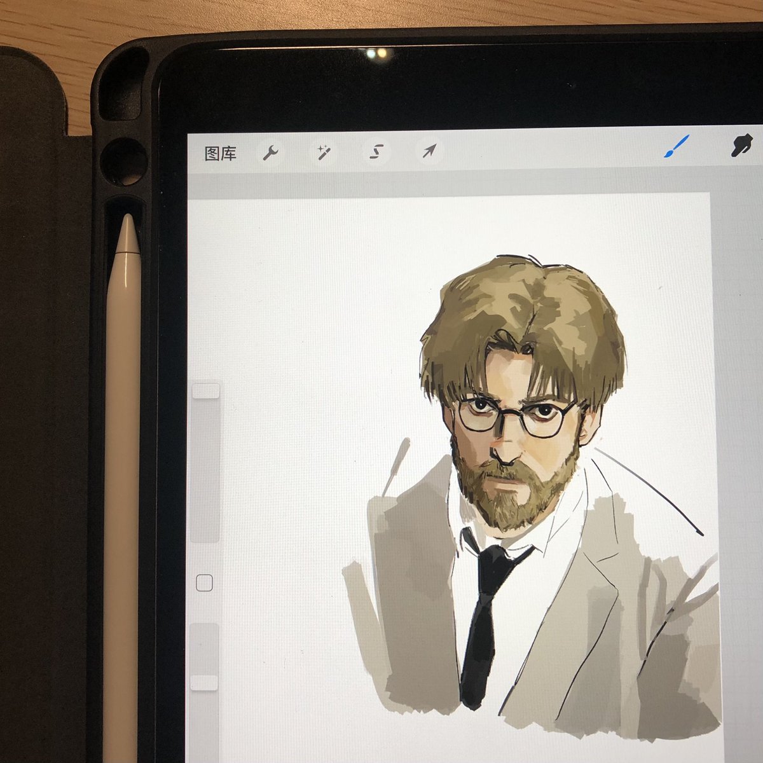
Task: Open the Adjustments magic wand menu
Action: pyautogui.click(x=324, y=152)
